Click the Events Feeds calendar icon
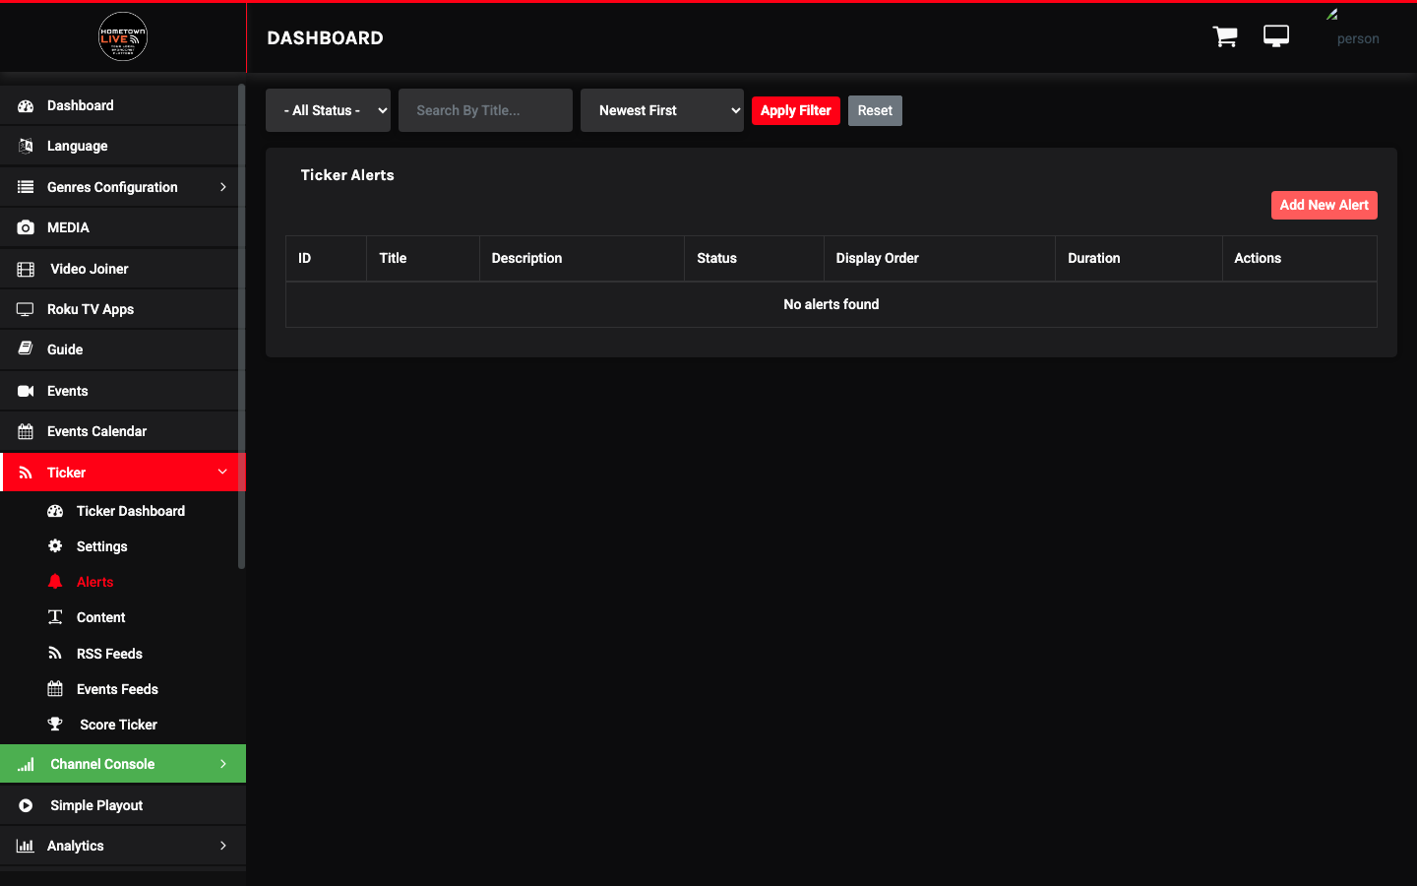Screen dimensions: 1417x886 click(55, 689)
